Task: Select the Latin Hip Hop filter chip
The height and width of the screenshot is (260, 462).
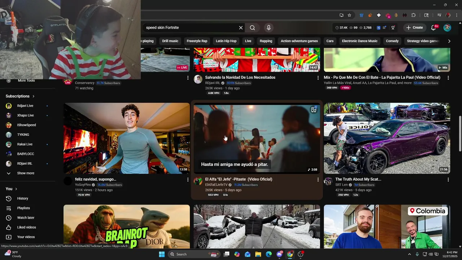Action: pos(226,41)
